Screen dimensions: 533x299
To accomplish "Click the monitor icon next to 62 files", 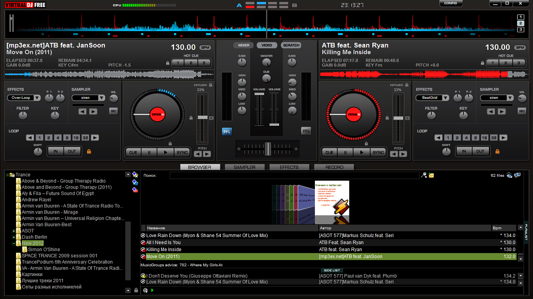I will [x=517, y=176].
